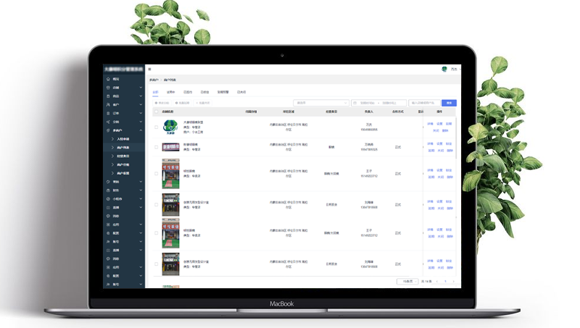This screenshot has height=328, width=580.
Task: Click the calendar icon in date range field
Action: (x=355, y=103)
